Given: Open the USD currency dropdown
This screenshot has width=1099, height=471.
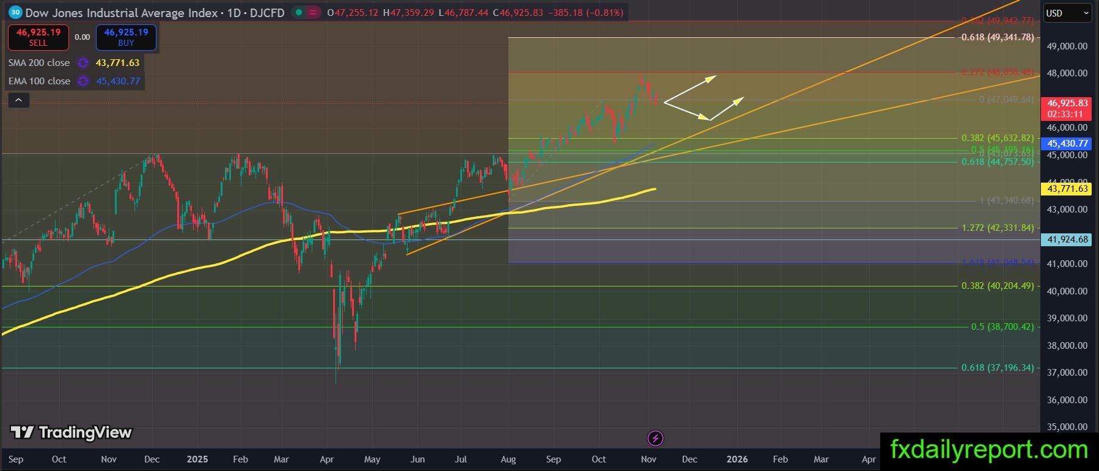Looking at the screenshot, I should [1067, 13].
